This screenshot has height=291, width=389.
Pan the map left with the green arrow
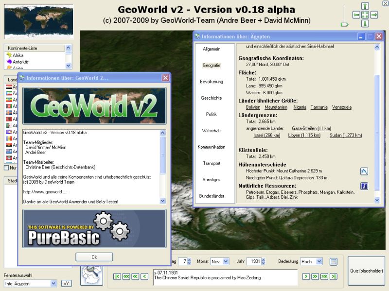pos(356,15)
